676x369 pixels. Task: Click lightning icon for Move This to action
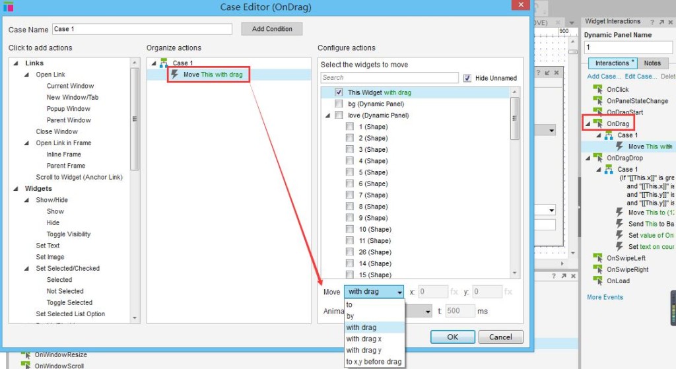(619, 213)
